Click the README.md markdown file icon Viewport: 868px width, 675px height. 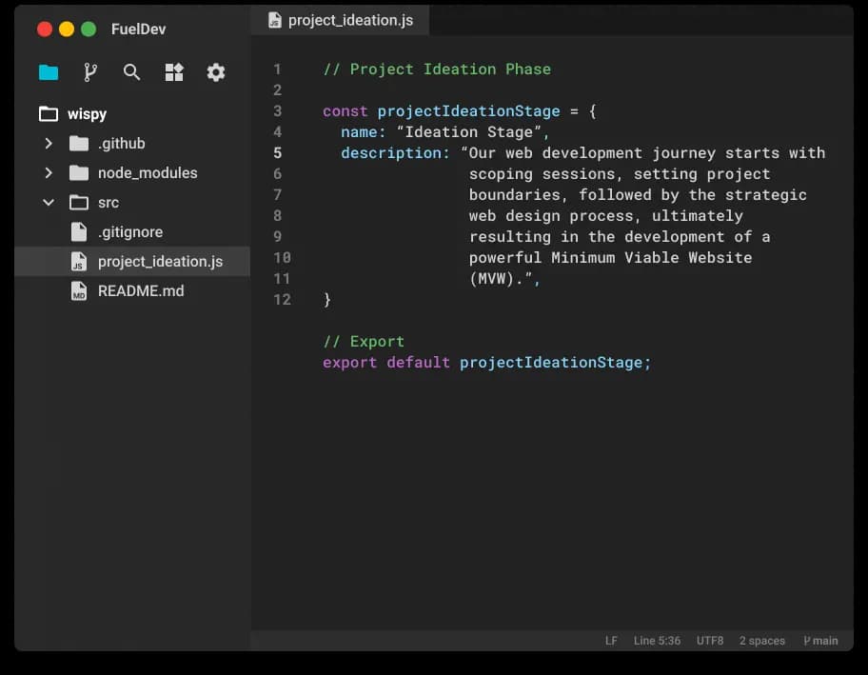click(79, 291)
